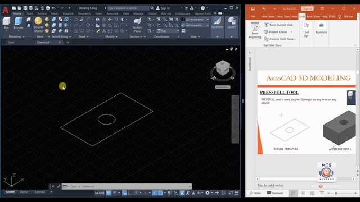Click the status bar settings gear icon
360x202 pixels.
tap(208, 193)
